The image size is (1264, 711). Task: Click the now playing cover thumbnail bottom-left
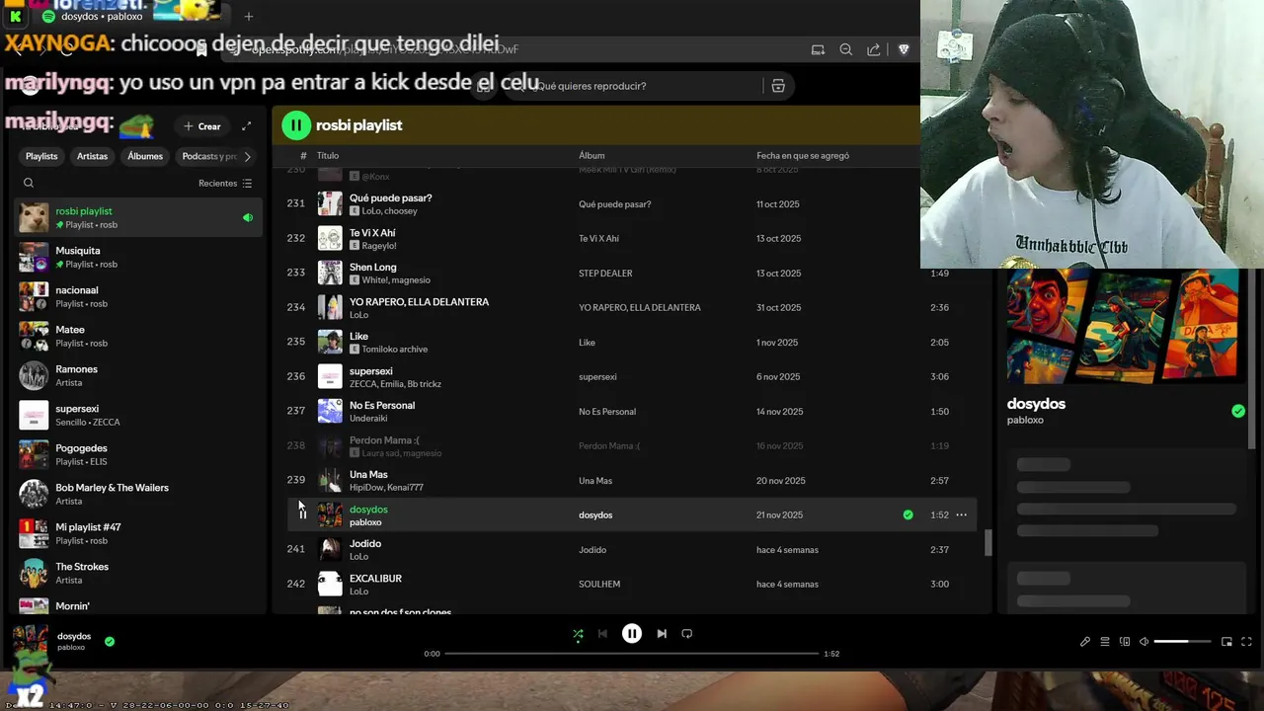(30, 642)
